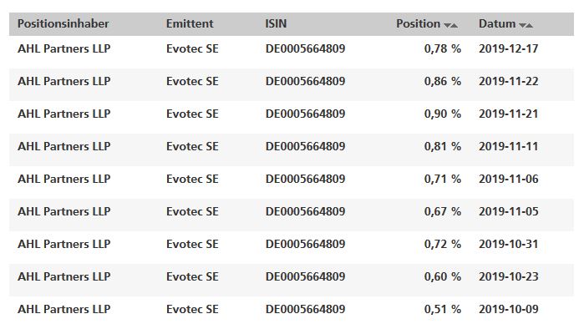Sort by Datum using arrow icon
The image size is (579, 324).
tap(526, 25)
